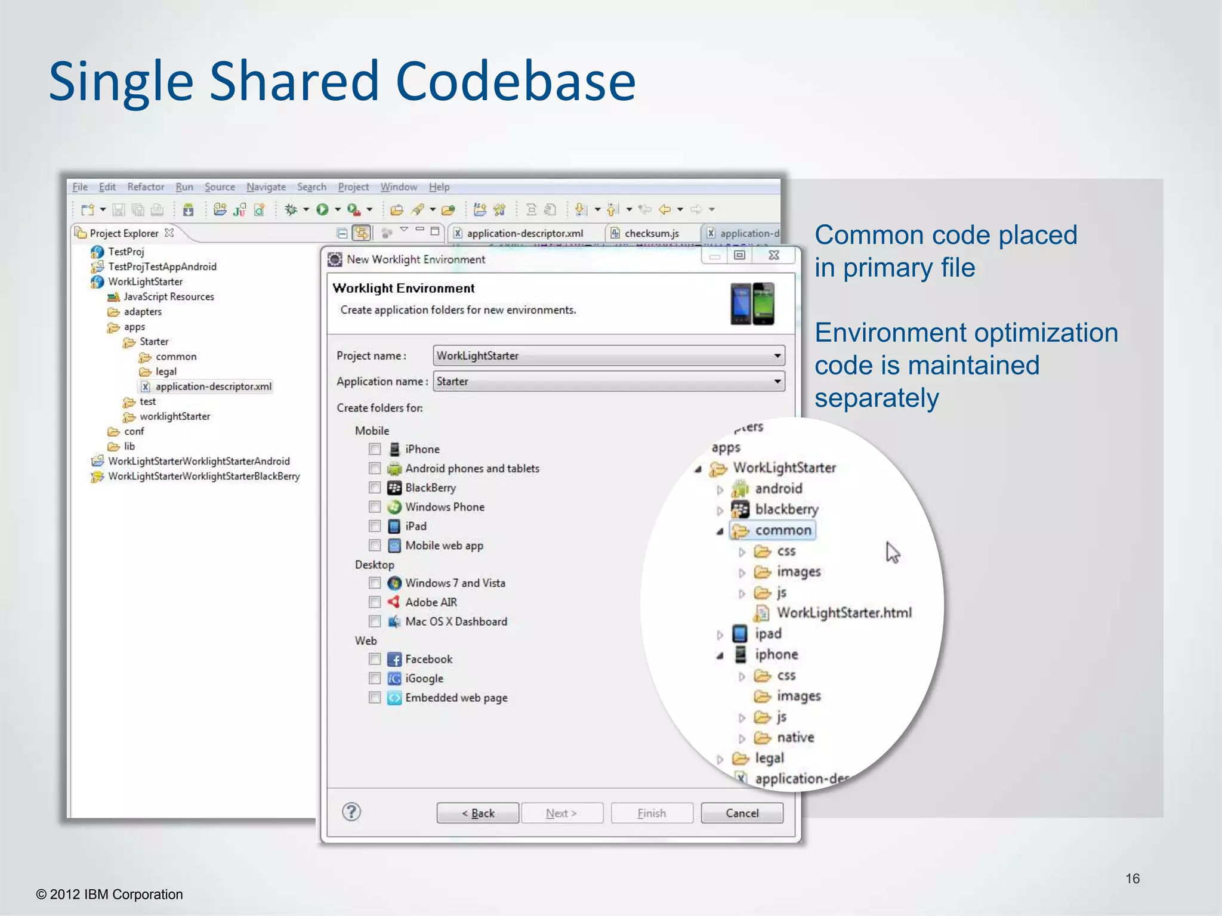Viewport: 1222px width, 916px height.
Task: Click the Debug bug toolbar icon
Action: click(x=291, y=210)
